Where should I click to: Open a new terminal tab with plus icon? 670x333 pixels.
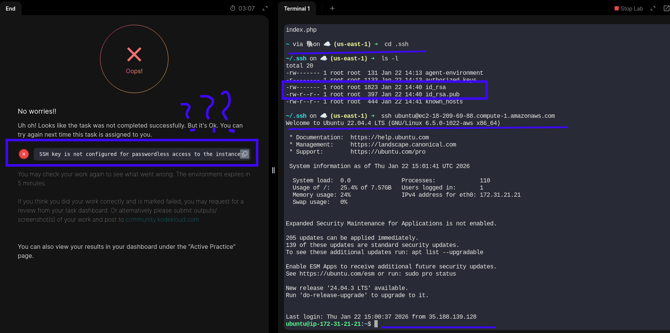332,8
